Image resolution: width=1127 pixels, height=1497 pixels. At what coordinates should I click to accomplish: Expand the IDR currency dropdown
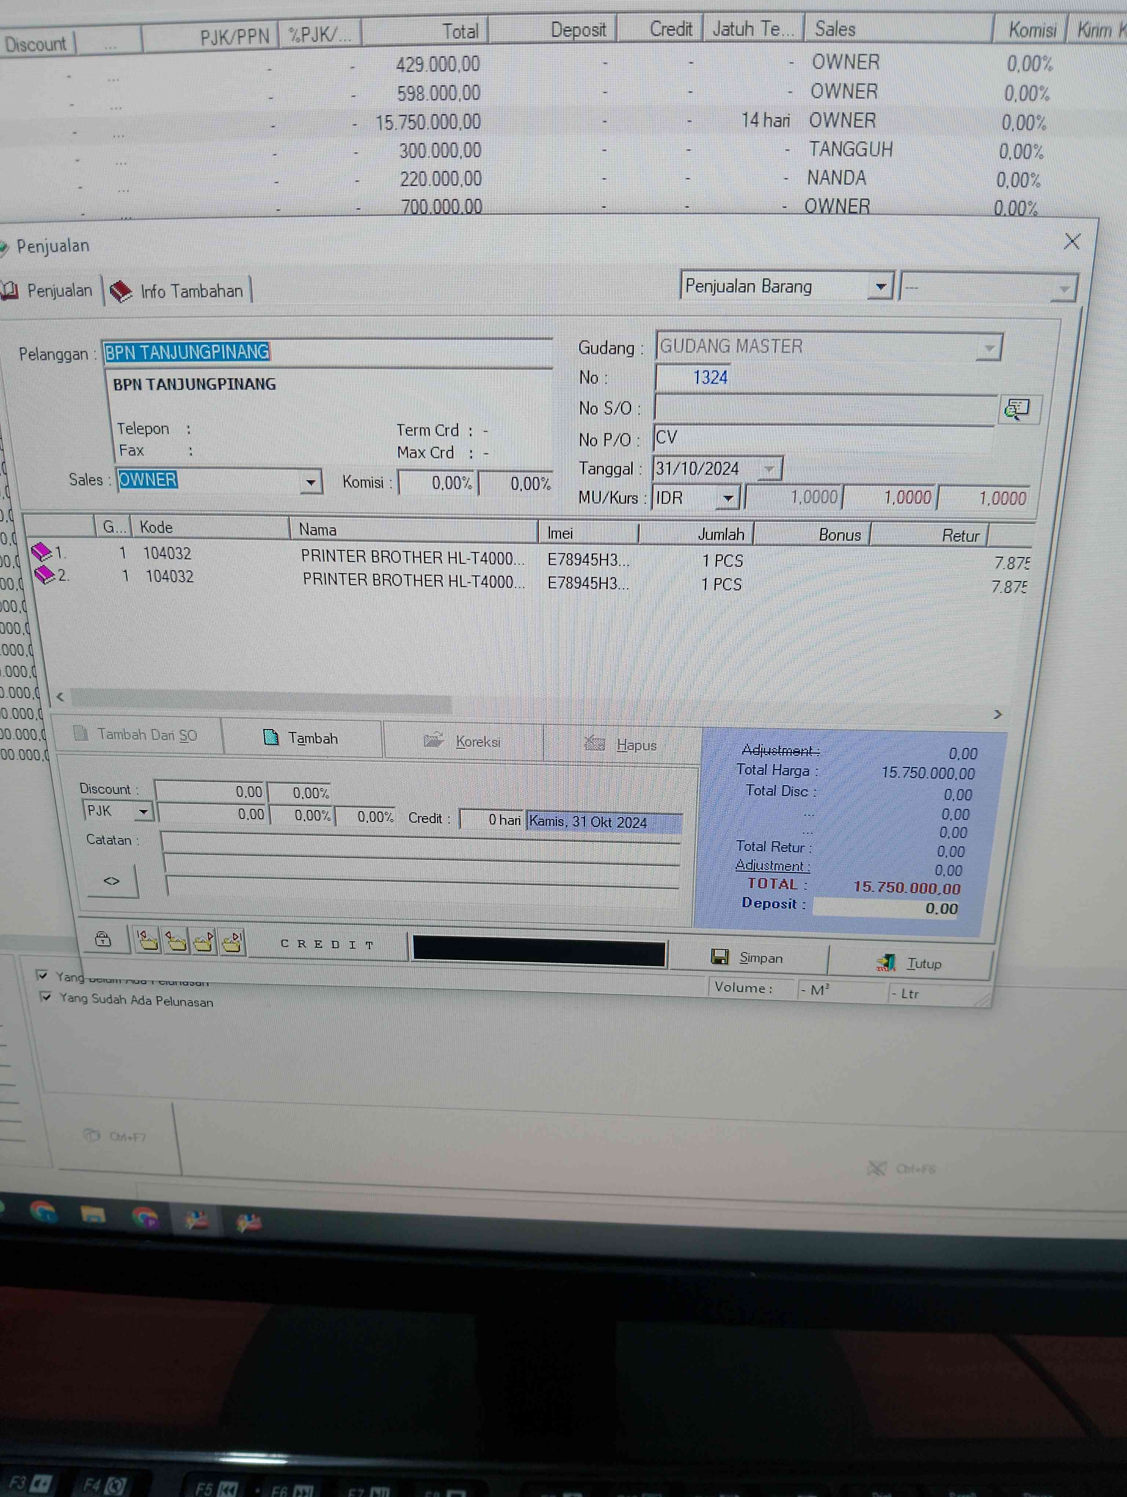728,498
